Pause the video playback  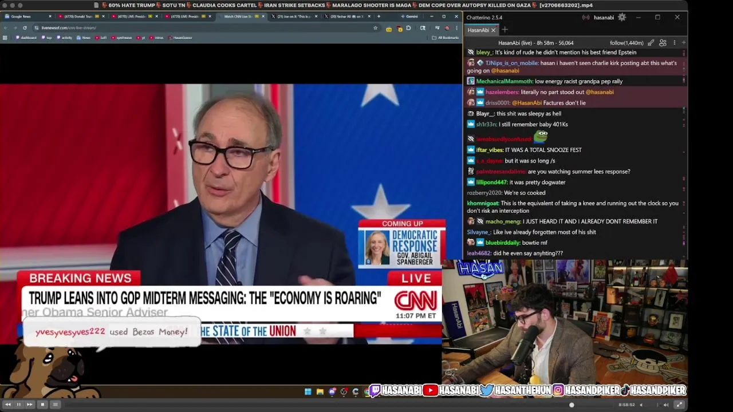coord(18,405)
